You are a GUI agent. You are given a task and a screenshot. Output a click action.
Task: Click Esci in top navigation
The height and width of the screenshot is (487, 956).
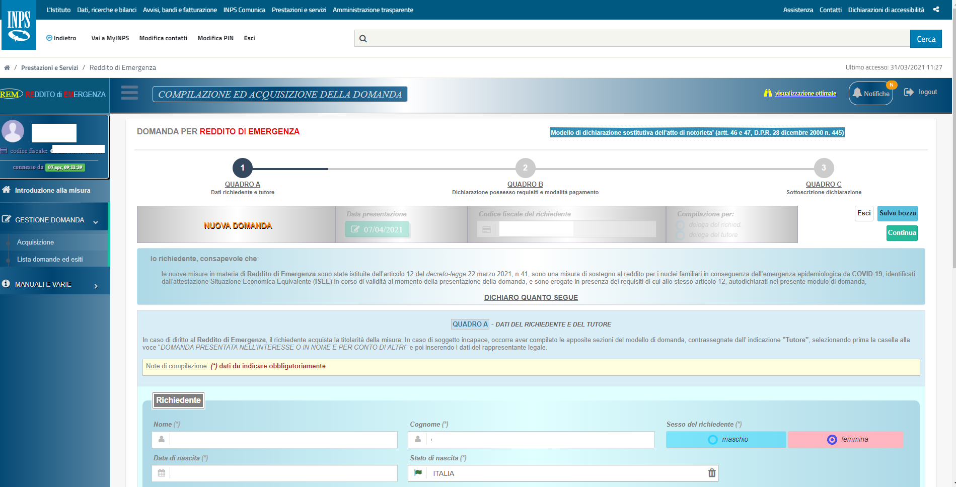coord(249,38)
